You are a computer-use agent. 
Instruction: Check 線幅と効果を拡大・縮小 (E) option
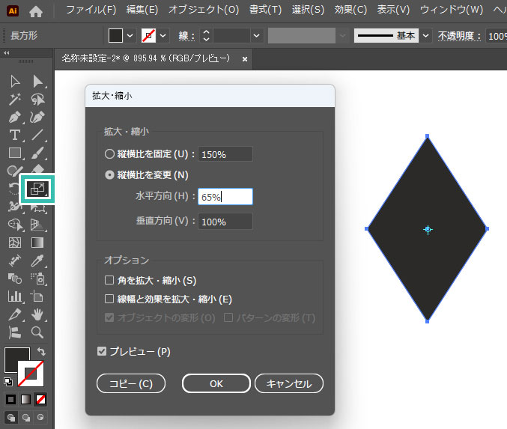[110, 299]
